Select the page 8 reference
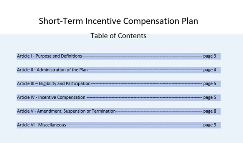The height and width of the screenshot is (143, 243). click(209, 111)
